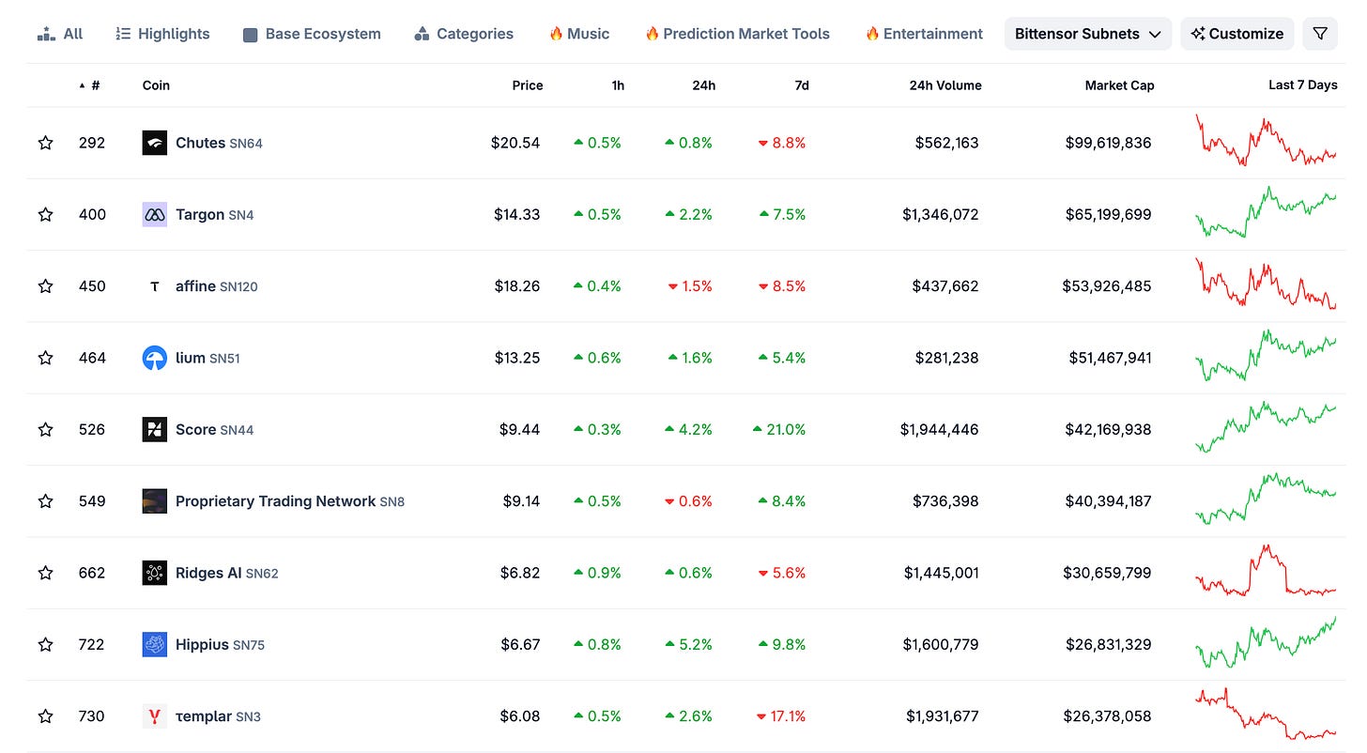Viewport: 1367px width, 753px height.
Task: Select the Prediction Market Tools tab
Action: coord(737,34)
